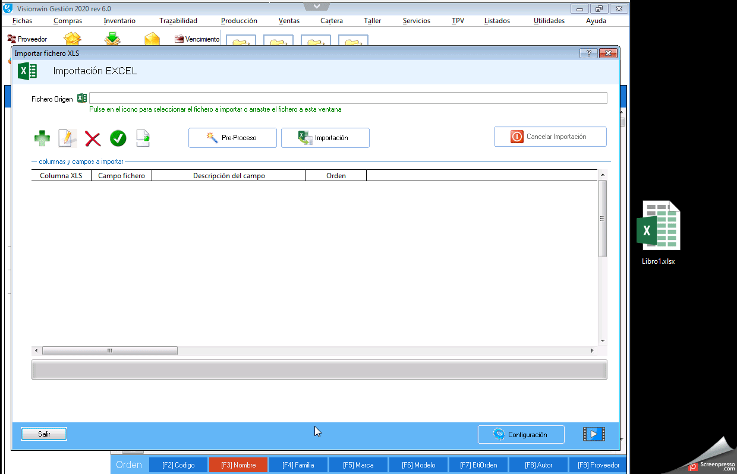Click Cancelar Importación
The image size is (737, 474).
coord(550,137)
